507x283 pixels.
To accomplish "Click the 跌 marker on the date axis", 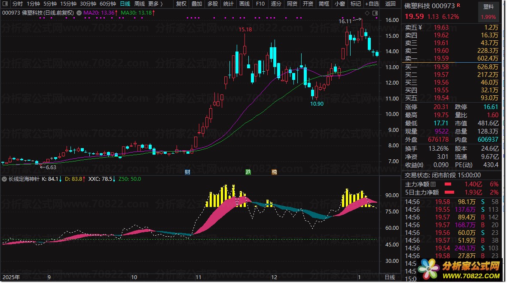I will [248, 172].
